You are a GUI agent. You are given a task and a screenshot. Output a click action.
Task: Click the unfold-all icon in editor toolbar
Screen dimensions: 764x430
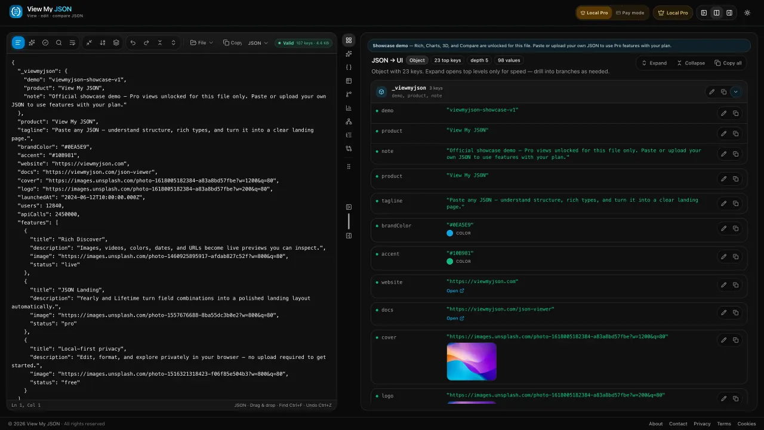click(x=174, y=42)
